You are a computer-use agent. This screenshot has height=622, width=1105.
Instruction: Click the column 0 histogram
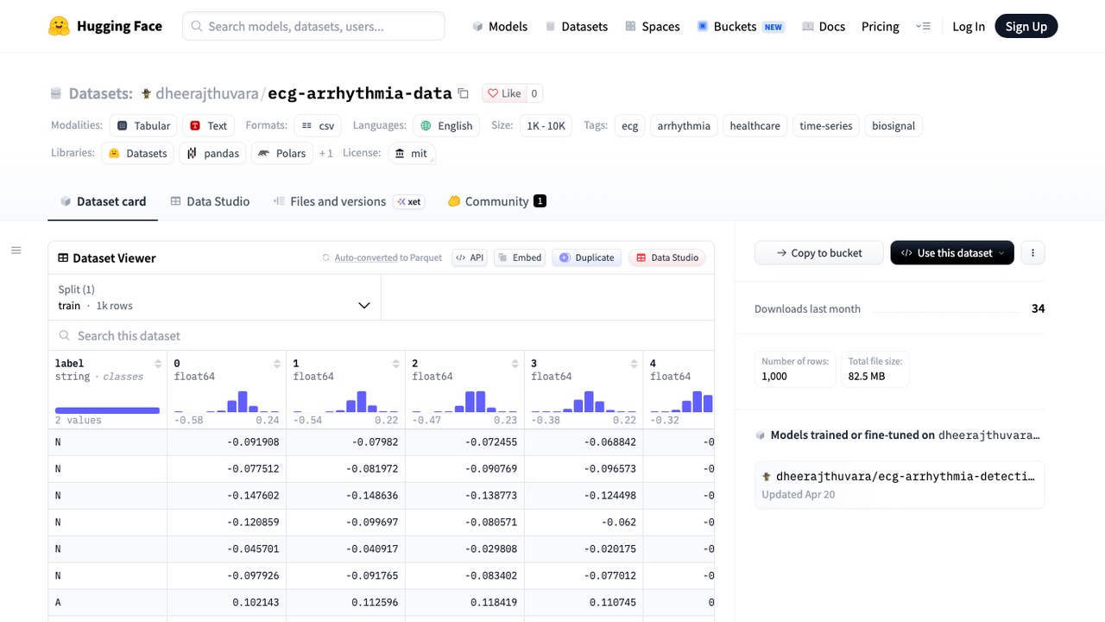226,401
